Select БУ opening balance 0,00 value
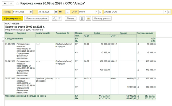 coord(153,39)
